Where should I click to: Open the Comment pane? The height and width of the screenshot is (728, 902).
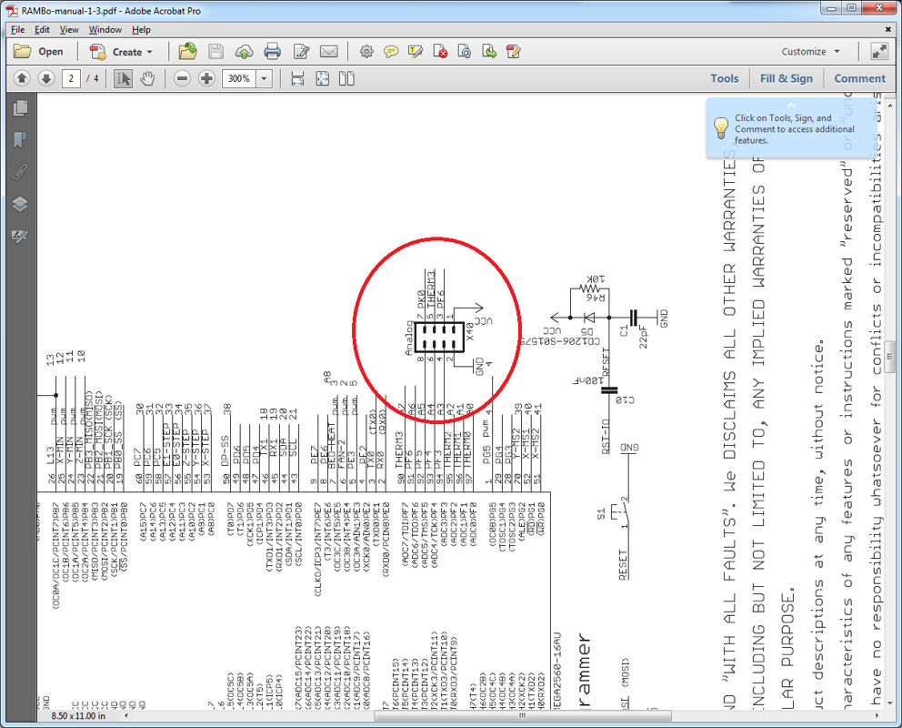(859, 78)
